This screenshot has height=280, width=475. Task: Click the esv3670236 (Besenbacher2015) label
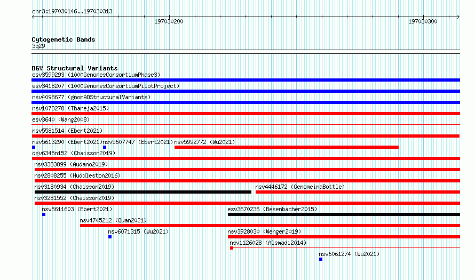tap(272, 209)
